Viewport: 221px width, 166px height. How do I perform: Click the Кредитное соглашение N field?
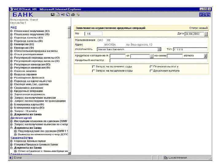point(118,56)
